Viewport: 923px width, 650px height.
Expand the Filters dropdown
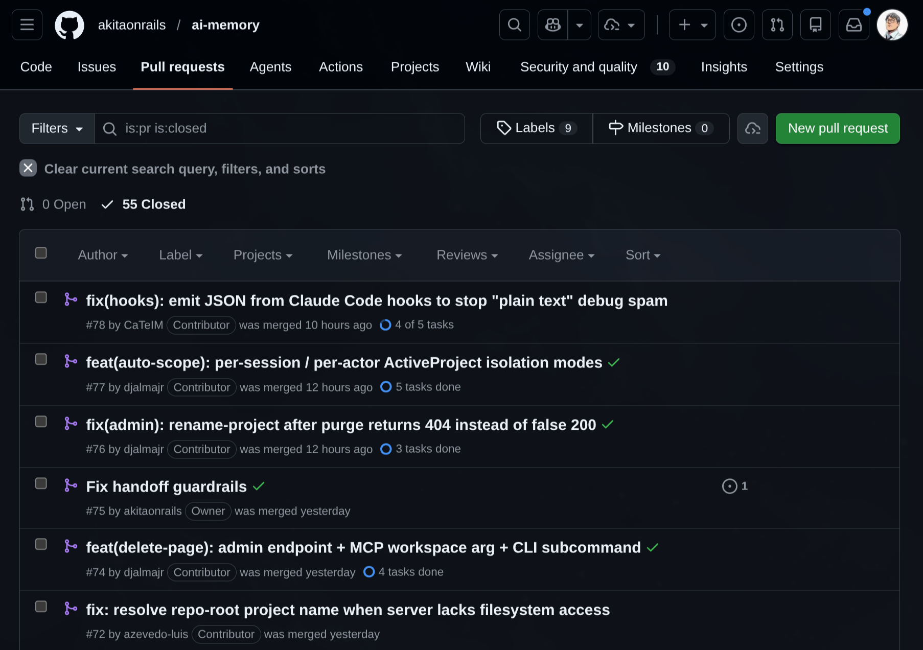(57, 128)
